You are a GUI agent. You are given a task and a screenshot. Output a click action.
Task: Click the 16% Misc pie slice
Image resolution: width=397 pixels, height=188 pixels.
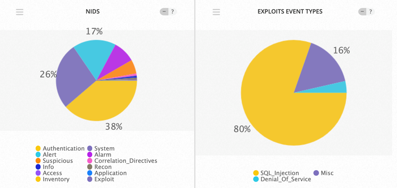tap(319, 69)
